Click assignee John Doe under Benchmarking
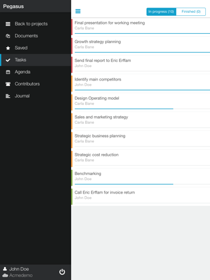 83,179
